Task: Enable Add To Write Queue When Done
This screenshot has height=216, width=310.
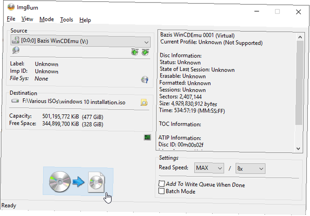Action: [162, 184]
